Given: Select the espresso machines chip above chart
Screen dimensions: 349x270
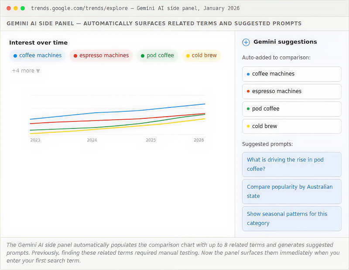Looking at the screenshot, I should (x=101, y=55).
